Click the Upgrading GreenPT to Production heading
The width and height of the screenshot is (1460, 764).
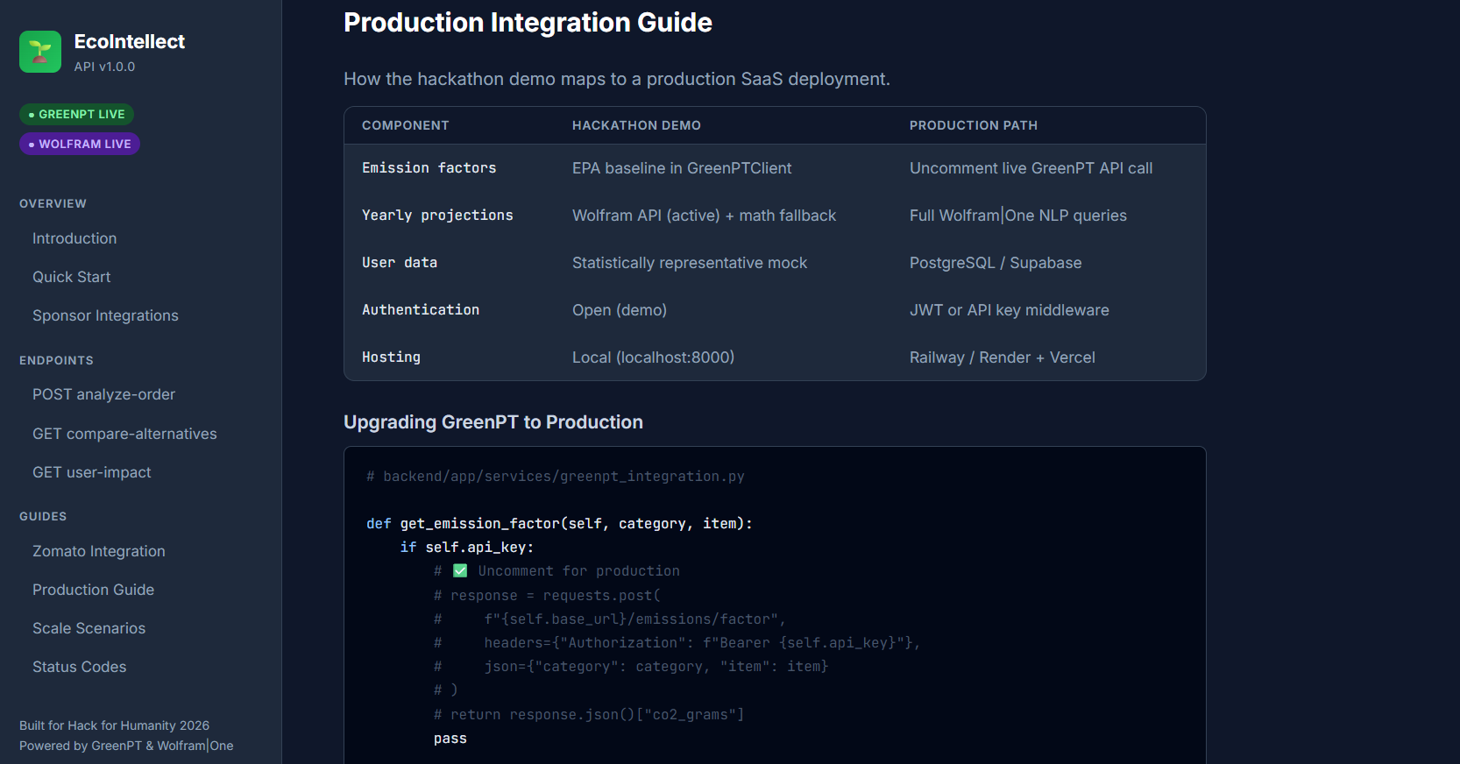[x=493, y=422]
